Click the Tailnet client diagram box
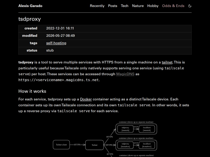Viewport: 210px width, 157px height. click(x=61, y=145)
